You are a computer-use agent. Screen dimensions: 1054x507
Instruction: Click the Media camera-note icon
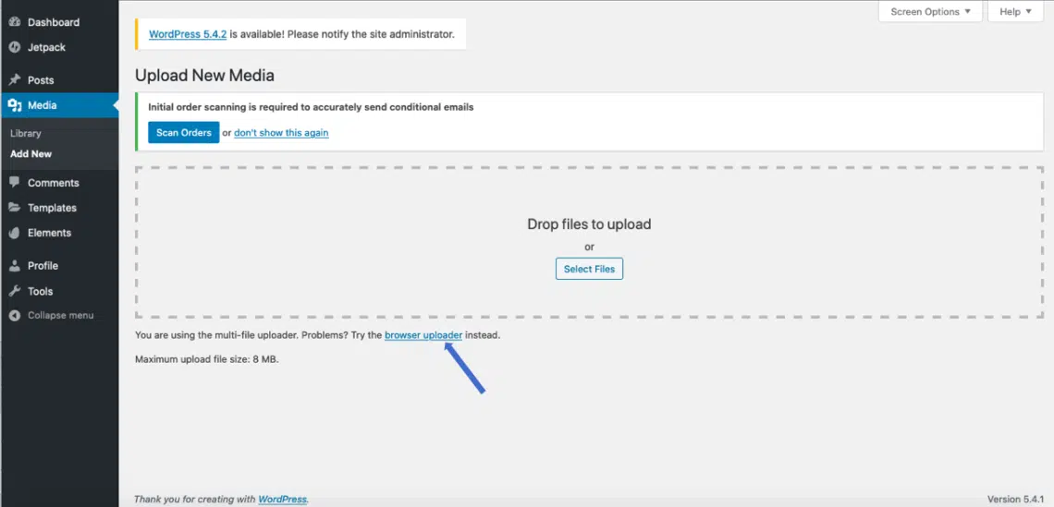(14, 105)
